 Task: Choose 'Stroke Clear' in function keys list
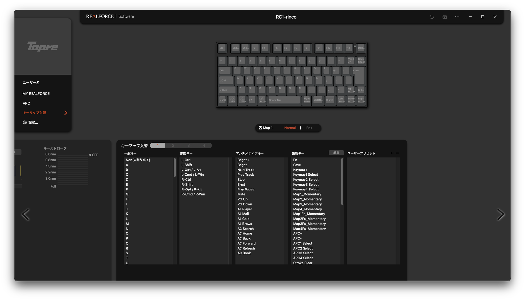pos(303,263)
